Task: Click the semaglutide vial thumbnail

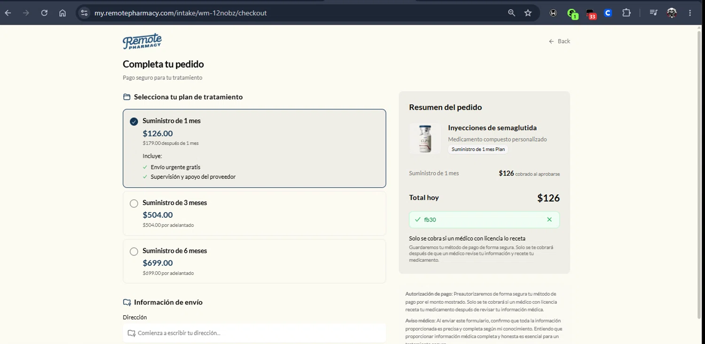Action: [x=425, y=138]
